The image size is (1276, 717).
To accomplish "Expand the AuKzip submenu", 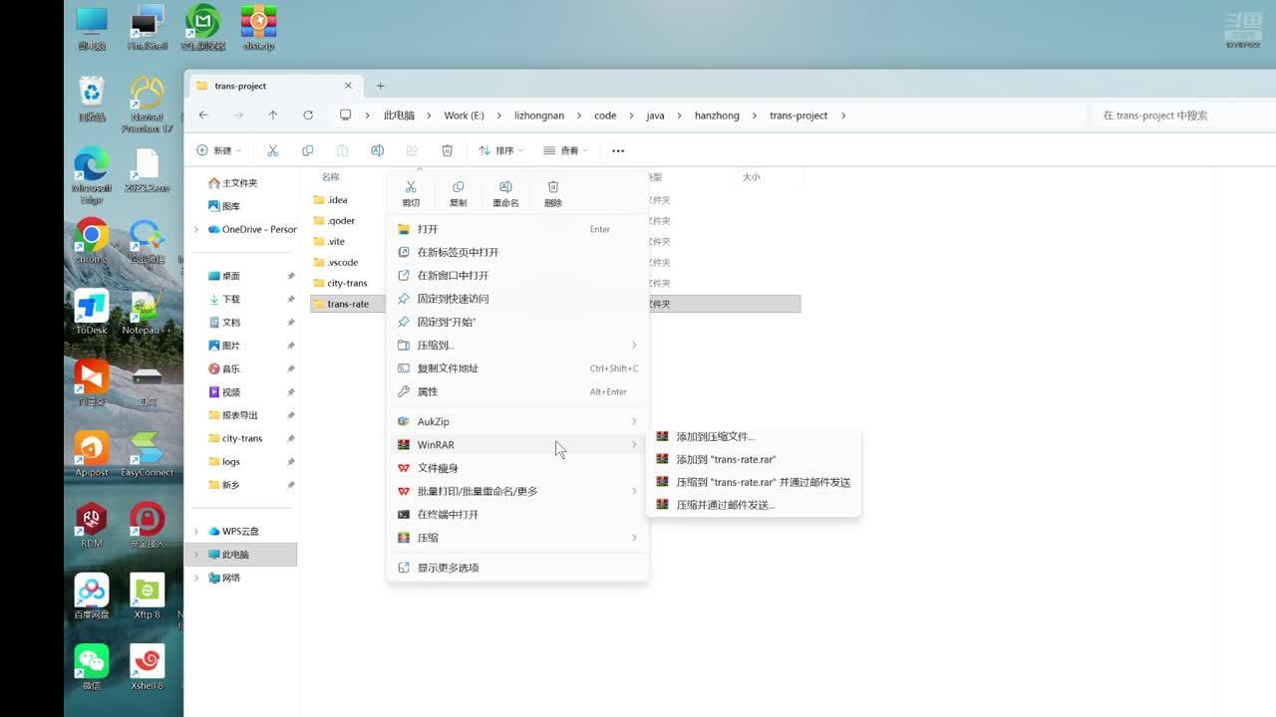I will pos(516,421).
